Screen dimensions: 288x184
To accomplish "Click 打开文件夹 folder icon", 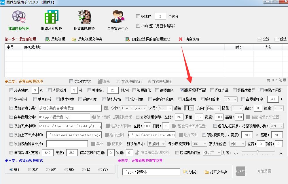I will (207, 172).
